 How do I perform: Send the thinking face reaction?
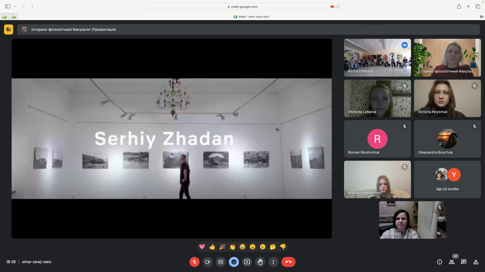tap(273, 247)
